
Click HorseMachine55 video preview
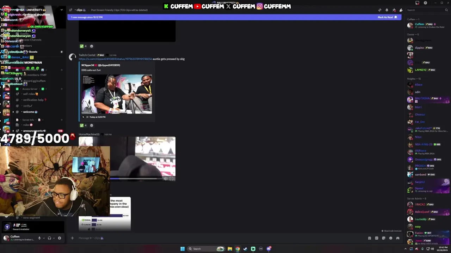[x=127, y=159]
